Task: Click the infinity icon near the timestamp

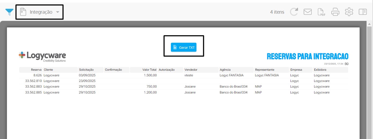Action: 346,64
